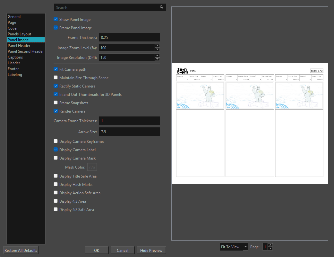Click the Toon Boom logo in preview

click(182, 71)
